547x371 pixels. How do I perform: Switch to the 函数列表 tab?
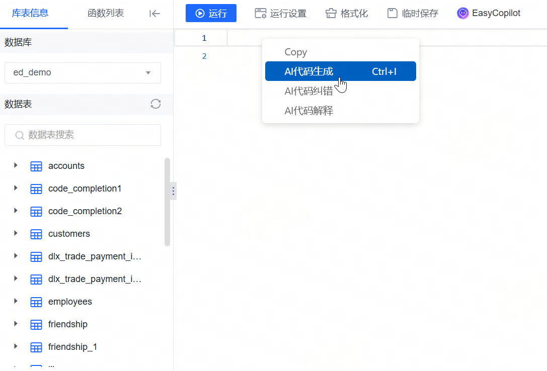click(106, 13)
